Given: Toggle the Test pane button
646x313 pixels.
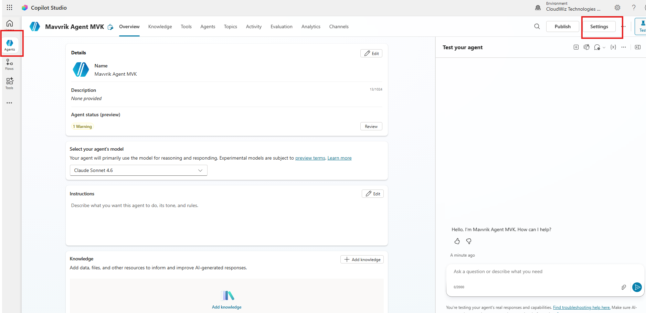Looking at the screenshot, I should (641, 26).
